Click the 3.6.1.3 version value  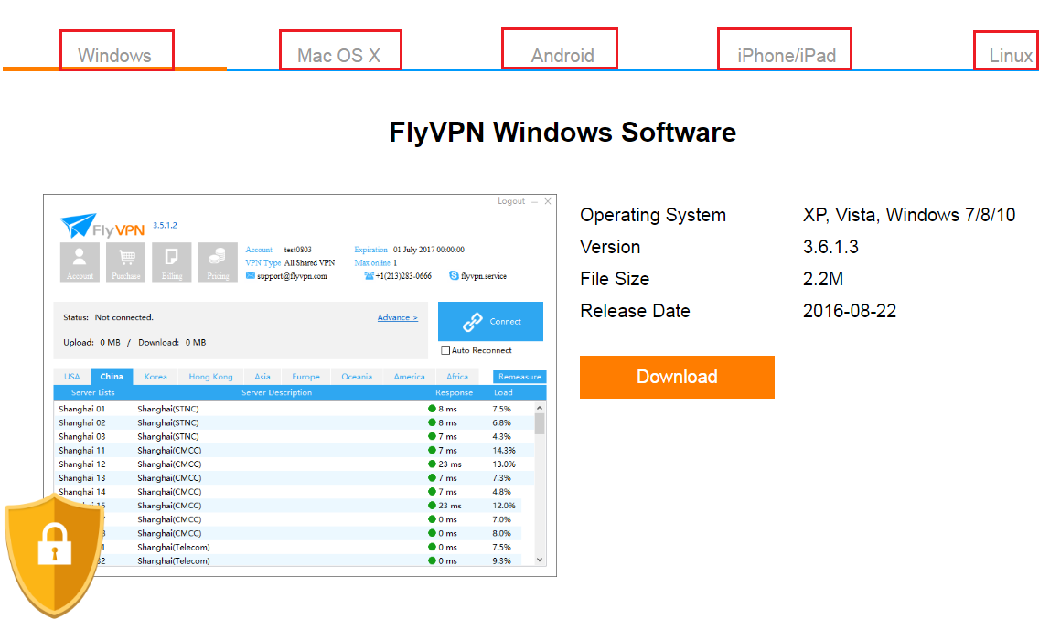click(x=830, y=247)
